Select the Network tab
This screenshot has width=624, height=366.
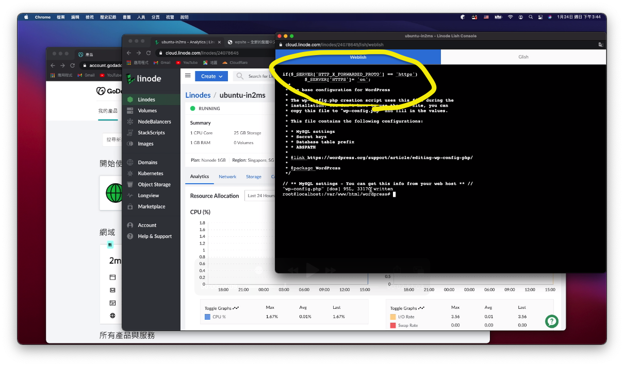tap(227, 177)
